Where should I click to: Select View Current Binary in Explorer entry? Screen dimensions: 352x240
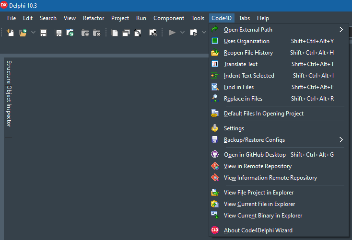coord(279,216)
